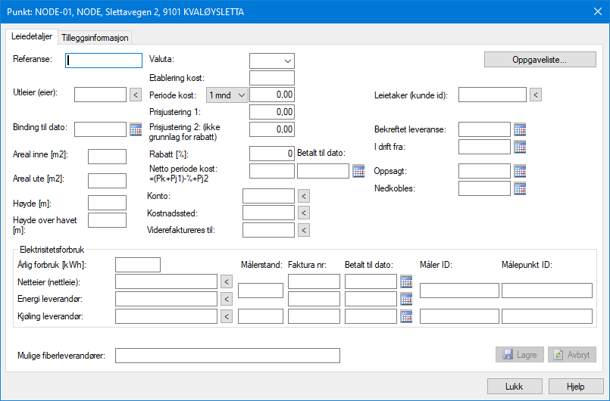The image size is (610, 401).
Task: Click the Lukk button
Action: pos(515,387)
